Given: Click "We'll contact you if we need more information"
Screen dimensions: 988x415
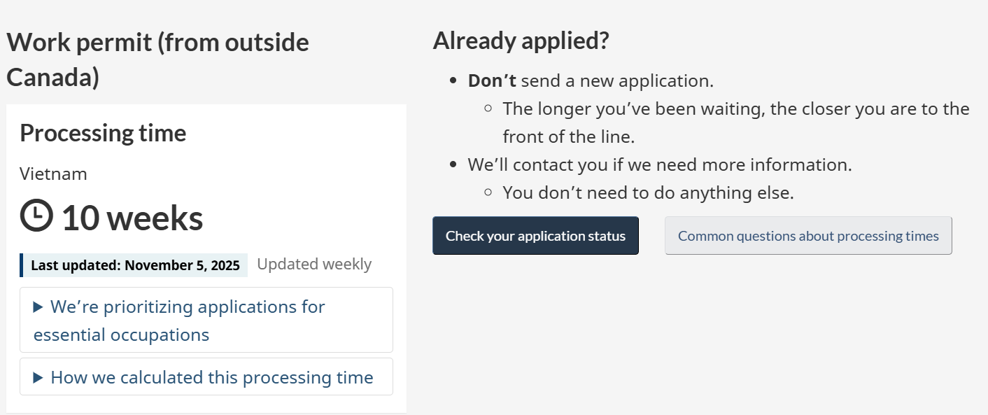Looking at the screenshot, I should tap(660, 164).
